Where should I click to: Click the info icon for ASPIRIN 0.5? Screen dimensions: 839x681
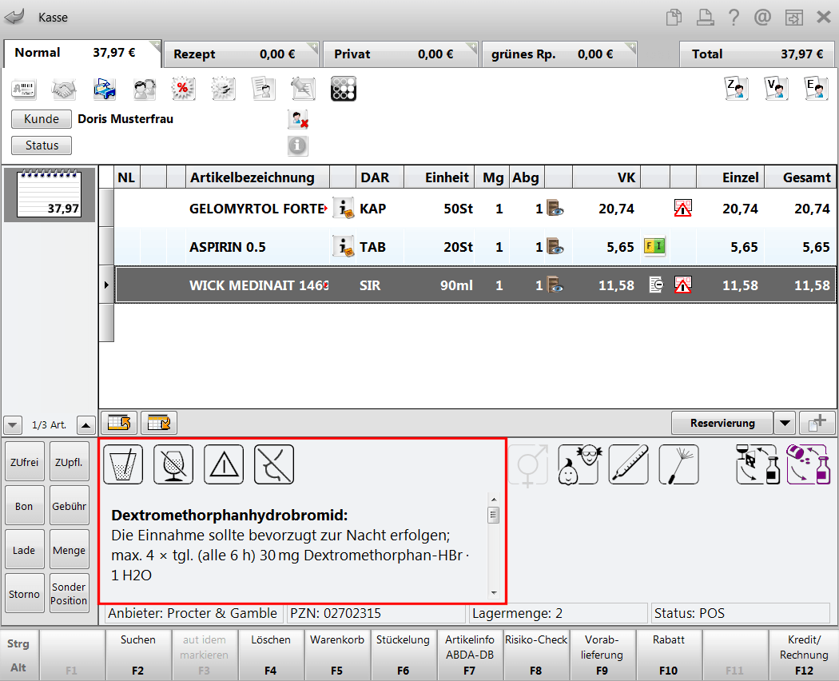click(344, 246)
